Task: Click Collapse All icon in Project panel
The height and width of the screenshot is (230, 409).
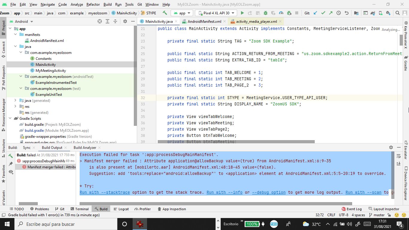Action: pos(116,21)
